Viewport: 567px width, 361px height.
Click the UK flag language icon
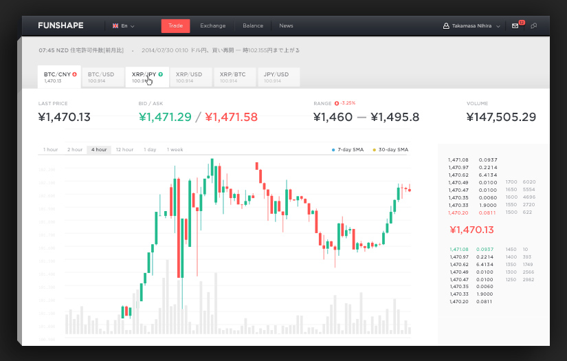(115, 25)
